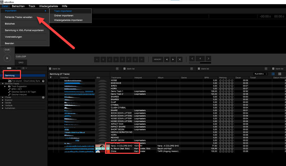Expand the Explorer tree node
The height and width of the screenshot is (166, 286).
(3, 100)
